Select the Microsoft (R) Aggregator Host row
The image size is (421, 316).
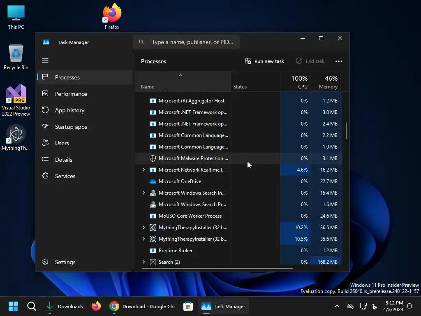238,101
